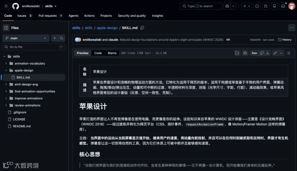
Task: Expand the animation-vocabulary folder
Action: [6, 63]
